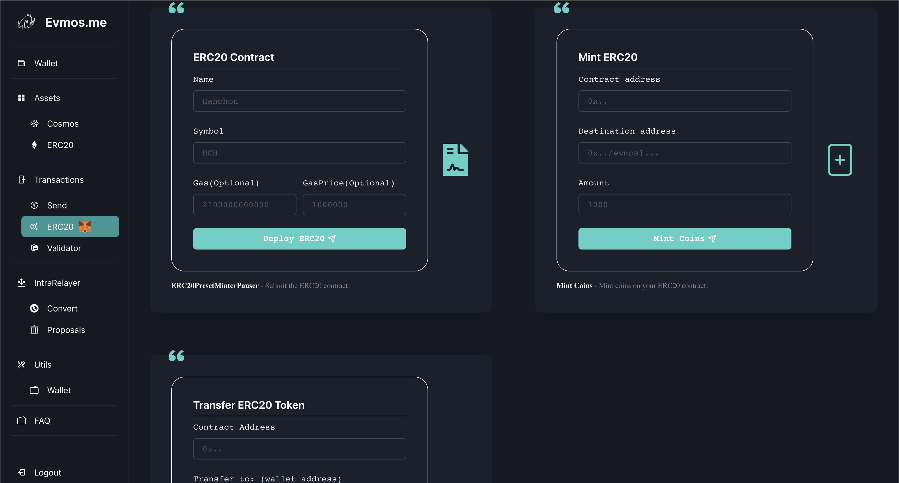Click the Proposals building icon

tap(34, 330)
